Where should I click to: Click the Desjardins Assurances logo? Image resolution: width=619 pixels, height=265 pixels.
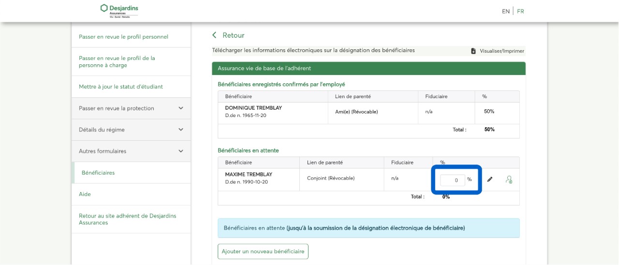click(x=119, y=11)
